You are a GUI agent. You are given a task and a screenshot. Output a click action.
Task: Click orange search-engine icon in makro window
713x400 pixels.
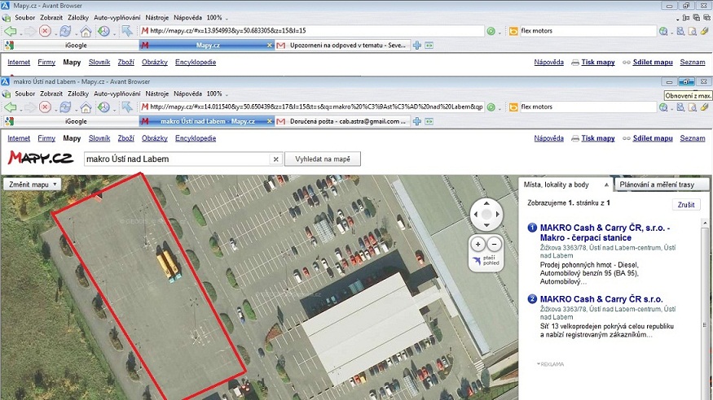tap(513, 107)
